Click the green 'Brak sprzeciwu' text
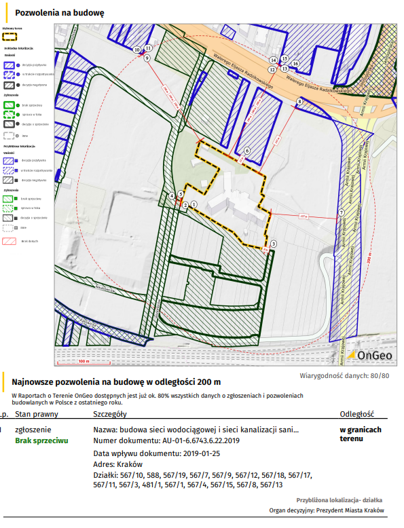This screenshot has width=404, height=528. click(x=41, y=440)
